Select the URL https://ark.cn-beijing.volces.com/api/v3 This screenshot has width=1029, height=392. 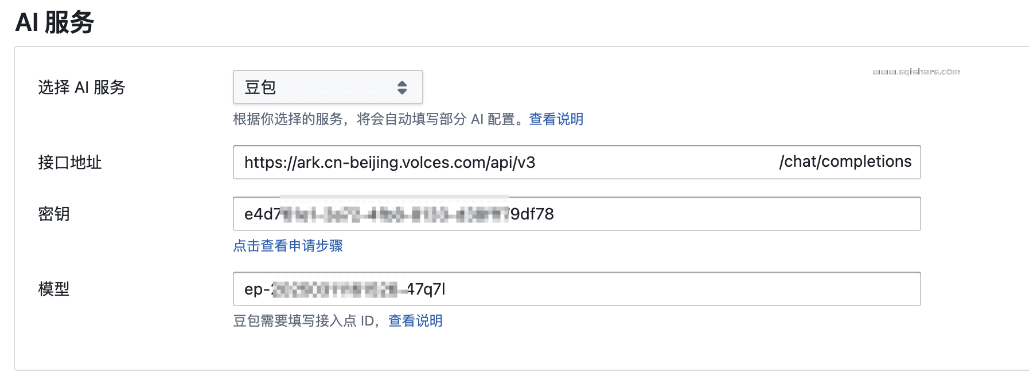[390, 162]
